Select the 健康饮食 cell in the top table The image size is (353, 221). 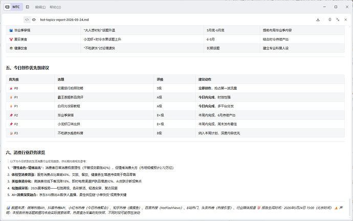[43, 48]
